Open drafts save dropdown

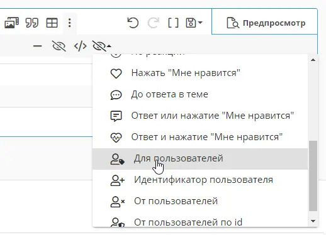[194, 23]
